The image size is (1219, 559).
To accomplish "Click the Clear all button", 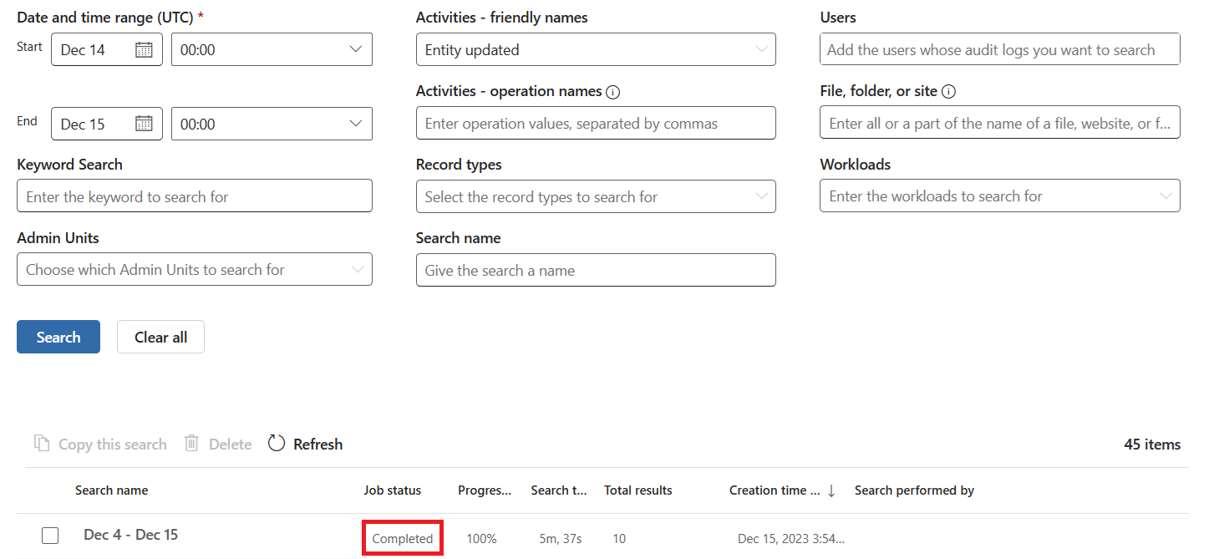I will pos(160,337).
